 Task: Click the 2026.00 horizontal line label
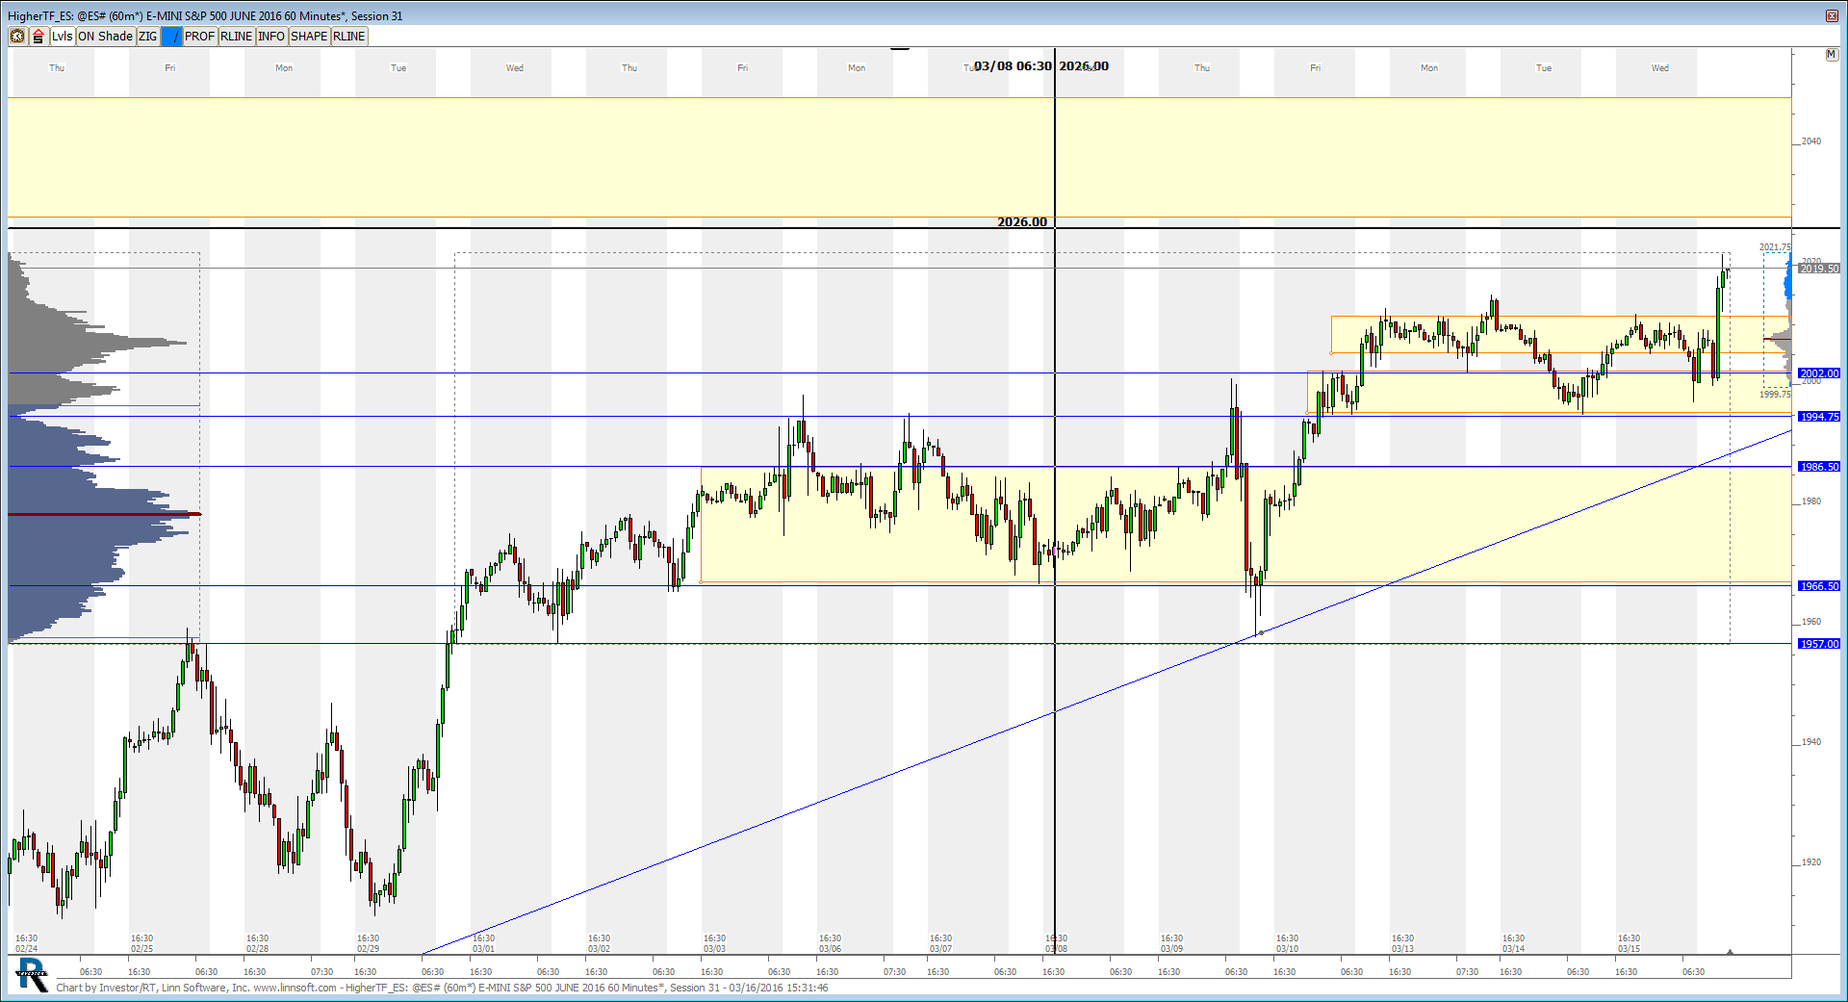[x=1021, y=222]
